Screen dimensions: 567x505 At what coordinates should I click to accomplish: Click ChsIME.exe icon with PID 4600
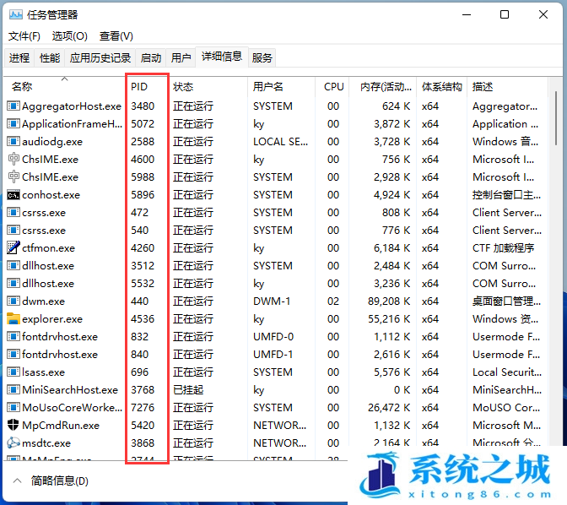(x=13, y=160)
